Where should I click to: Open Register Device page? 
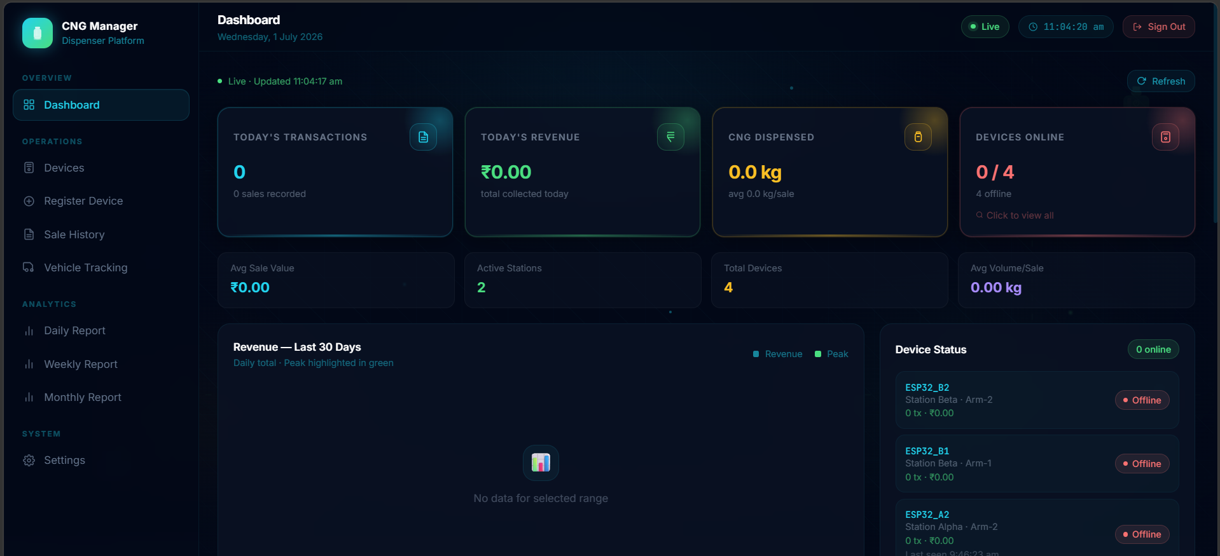(x=101, y=201)
